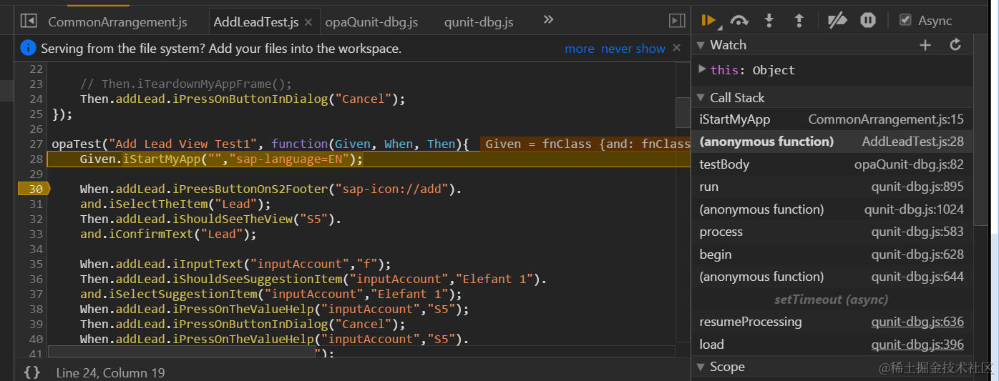999x381 pixels.
Task: Set a breakpoint on line 27
Action: (x=36, y=144)
